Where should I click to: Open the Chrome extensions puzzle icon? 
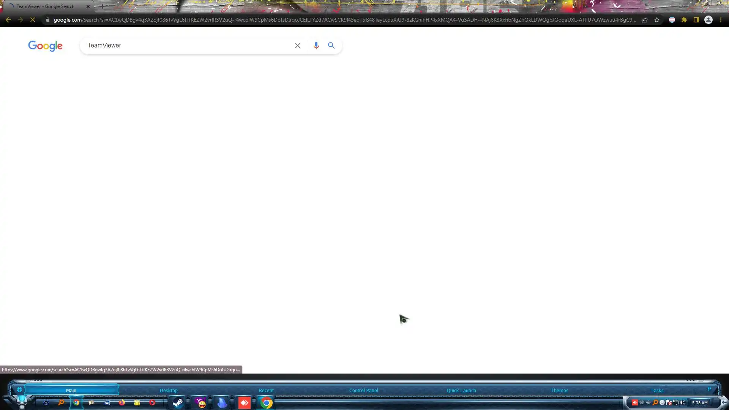point(684,20)
